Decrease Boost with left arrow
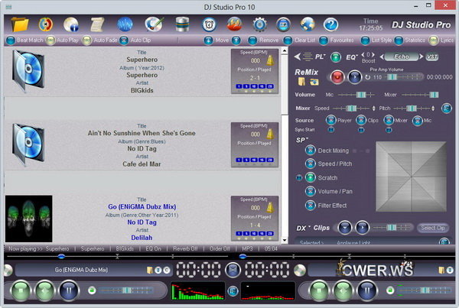The height and width of the screenshot is (308, 459). tap(363, 54)
